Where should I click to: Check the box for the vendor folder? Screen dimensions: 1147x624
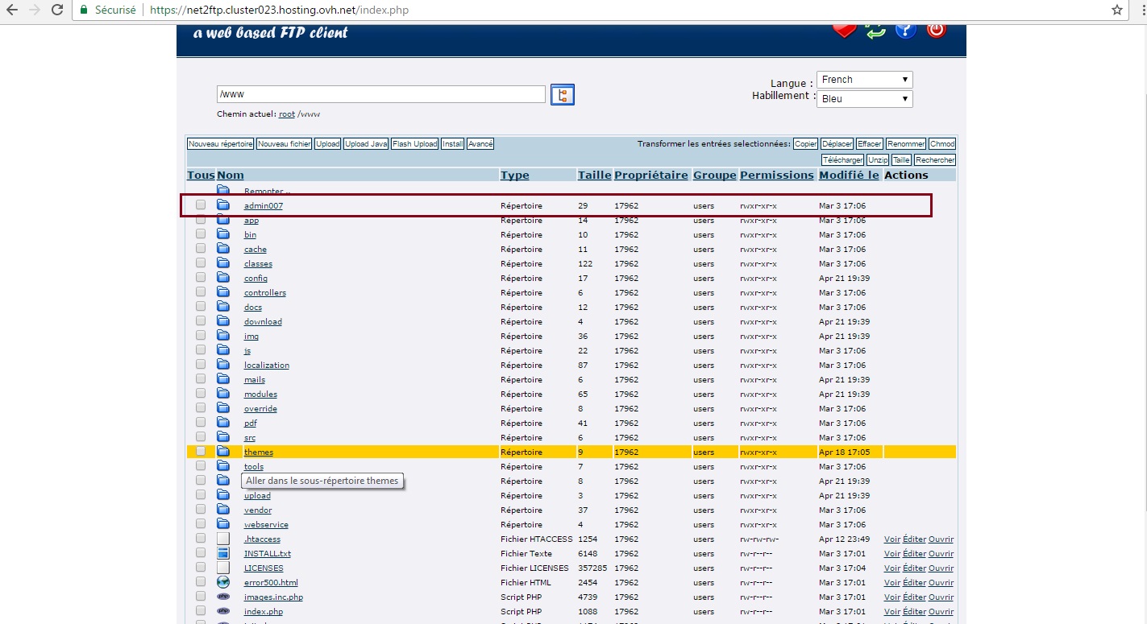201,510
